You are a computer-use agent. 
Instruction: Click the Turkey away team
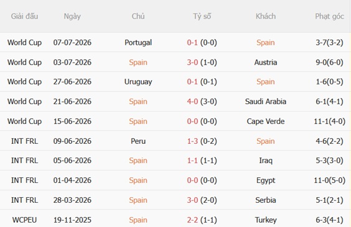266,220
